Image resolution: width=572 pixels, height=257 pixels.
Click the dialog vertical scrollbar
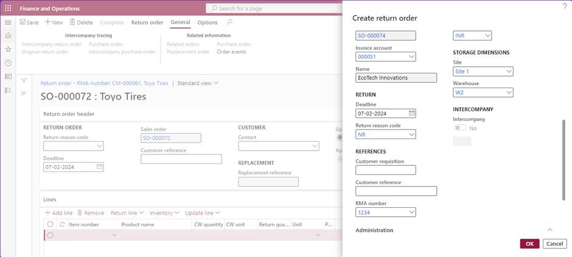click(x=564, y=159)
